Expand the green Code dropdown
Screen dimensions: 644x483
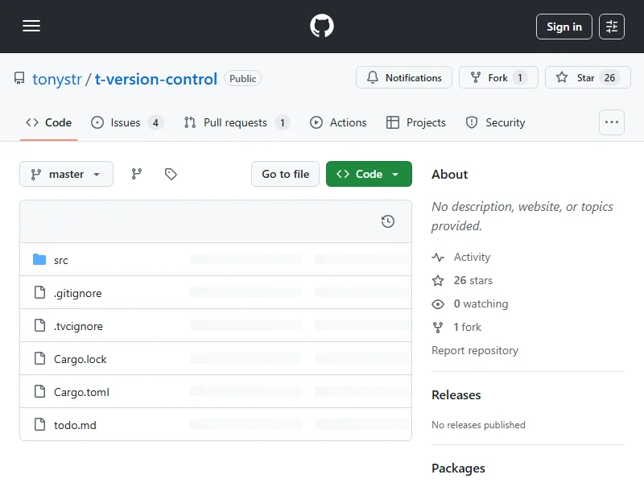click(x=369, y=174)
